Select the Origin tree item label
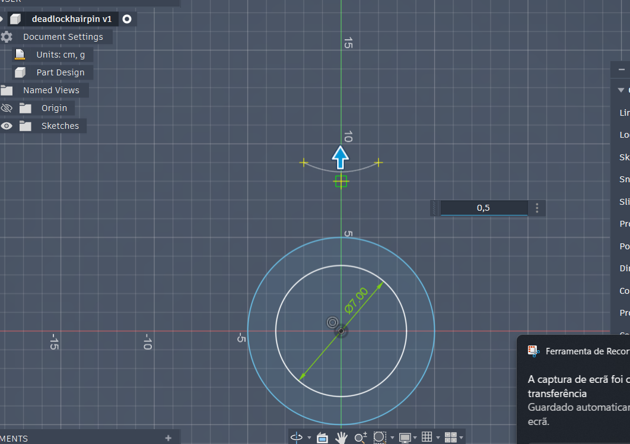630x444 pixels. point(54,108)
